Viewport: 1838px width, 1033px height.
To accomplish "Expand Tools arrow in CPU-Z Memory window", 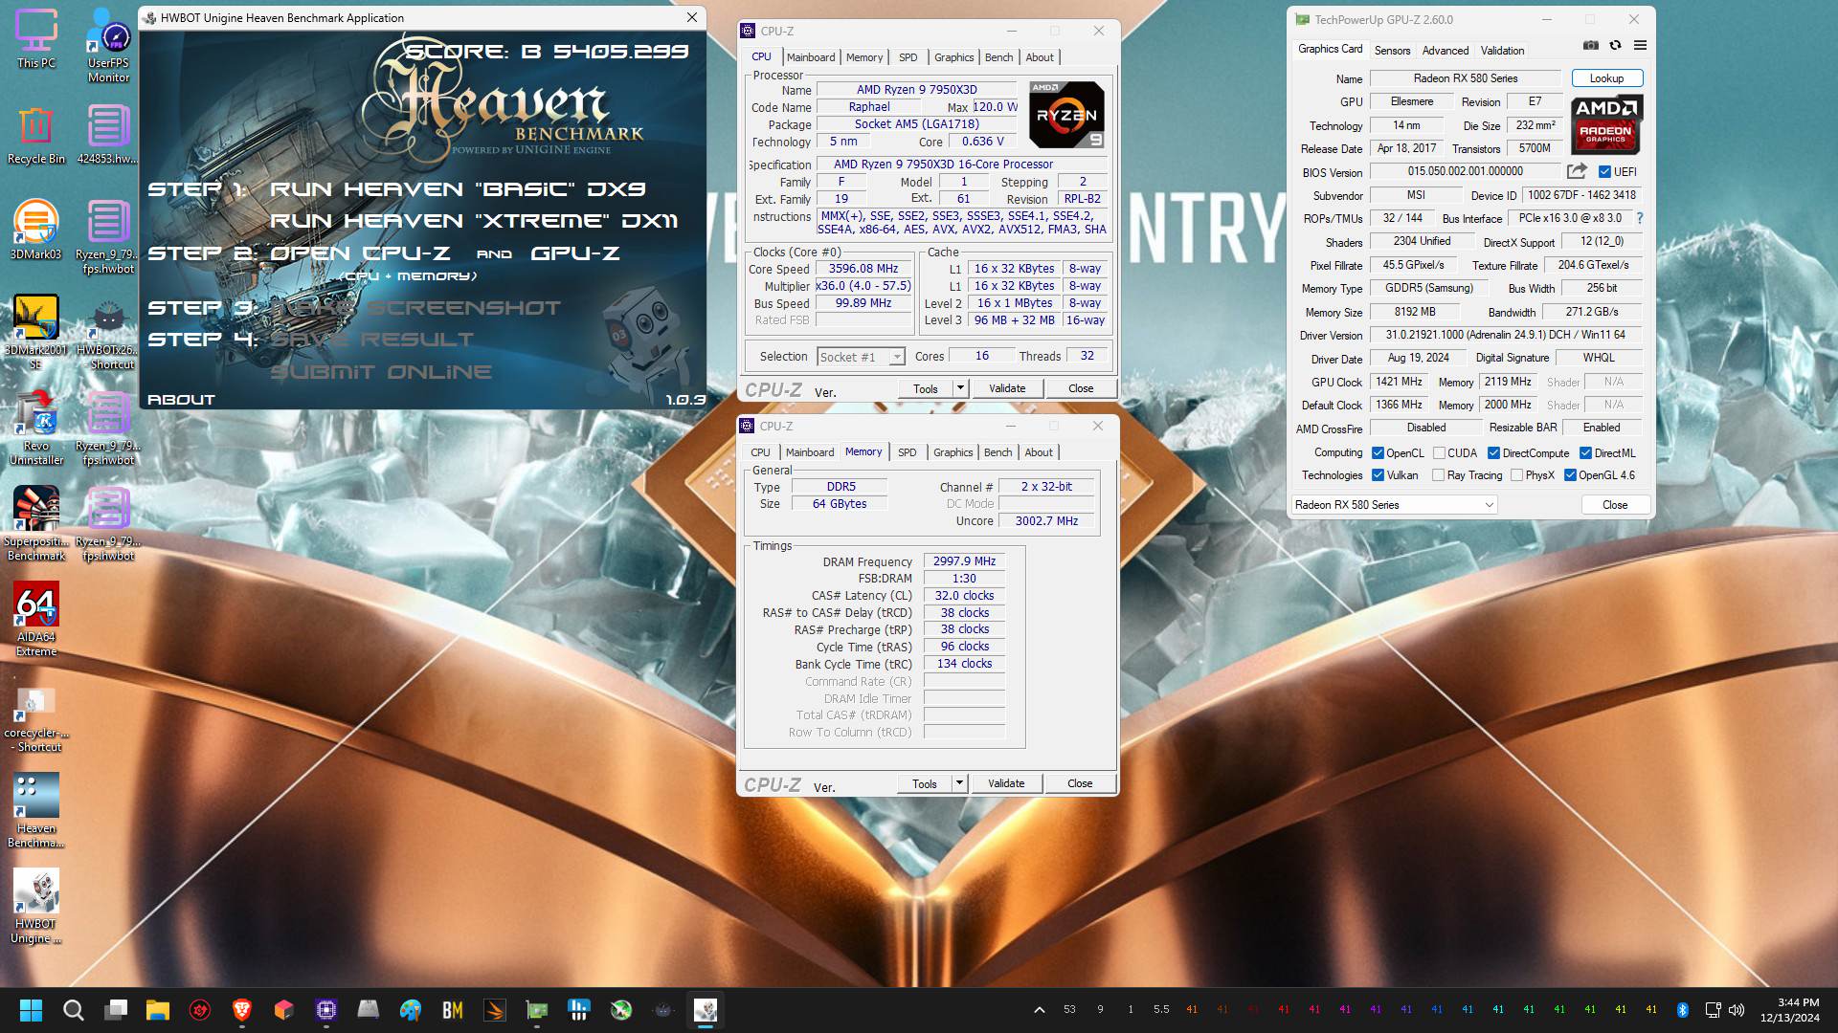I will 959,783.
